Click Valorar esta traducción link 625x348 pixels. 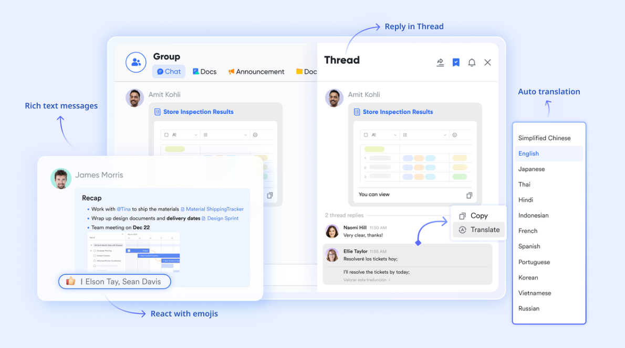[x=367, y=280]
